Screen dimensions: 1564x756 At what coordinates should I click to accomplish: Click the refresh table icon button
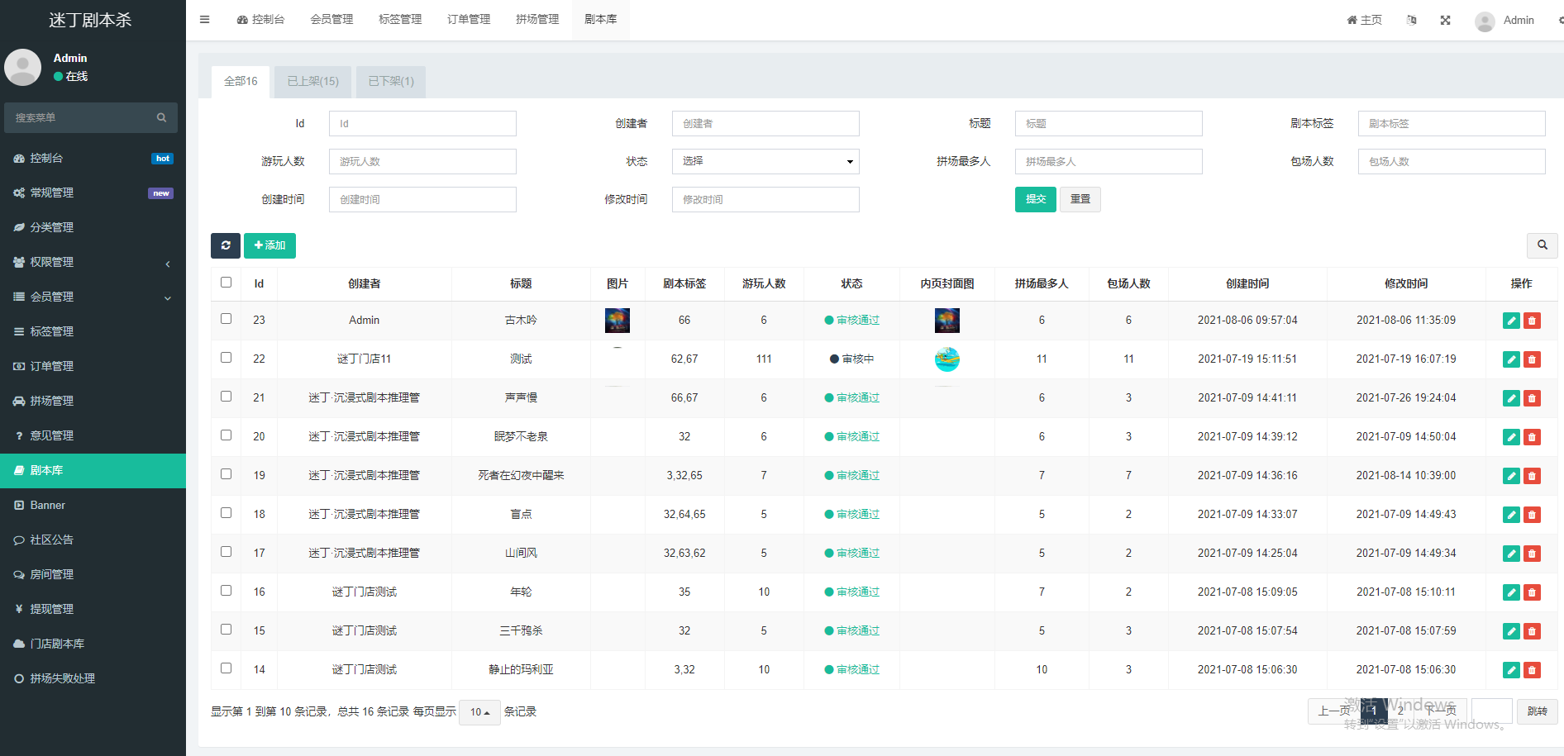coord(225,245)
